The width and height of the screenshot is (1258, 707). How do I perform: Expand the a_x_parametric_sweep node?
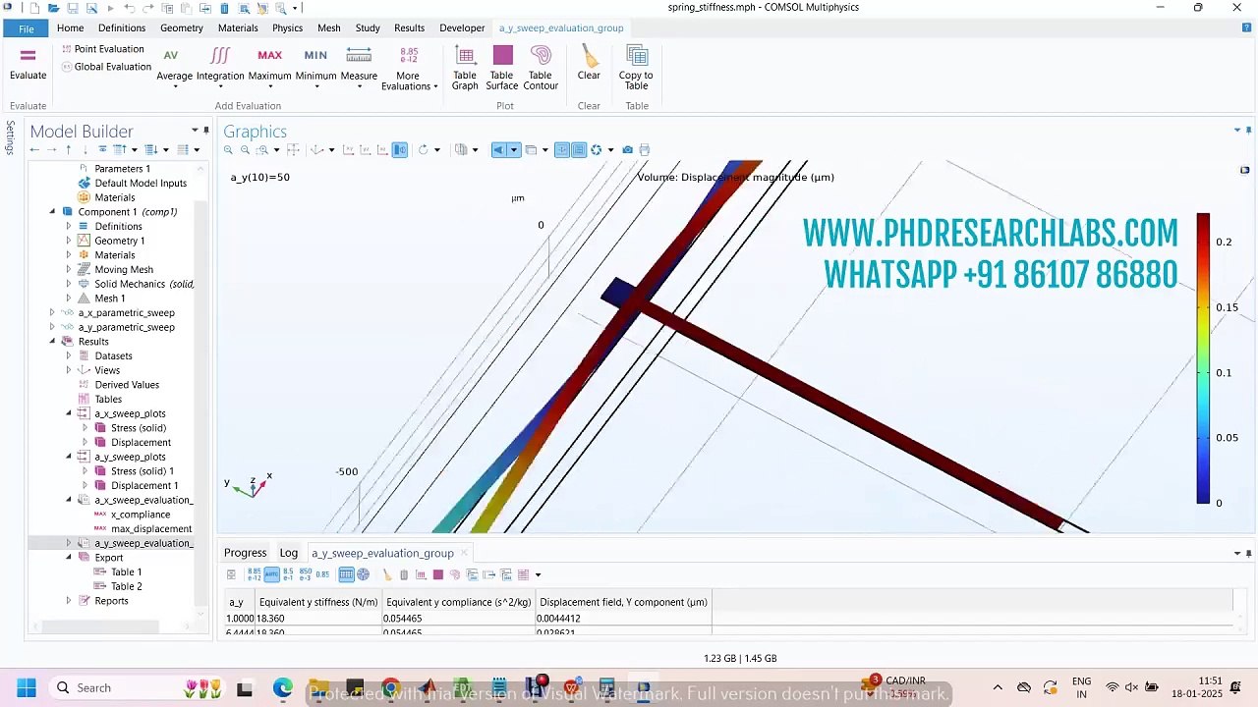[x=52, y=313]
